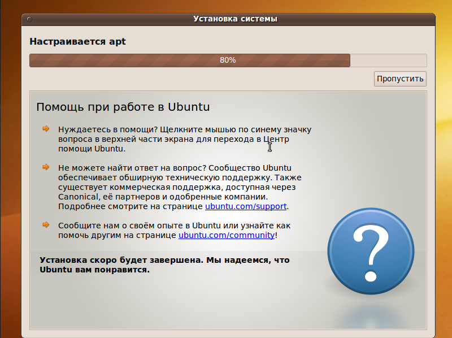Click orange arrow bullet beside Нуждаетесь в помощи
Image resolution: width=452 pixels, height=338 pixels.
[x=46, y=129]
